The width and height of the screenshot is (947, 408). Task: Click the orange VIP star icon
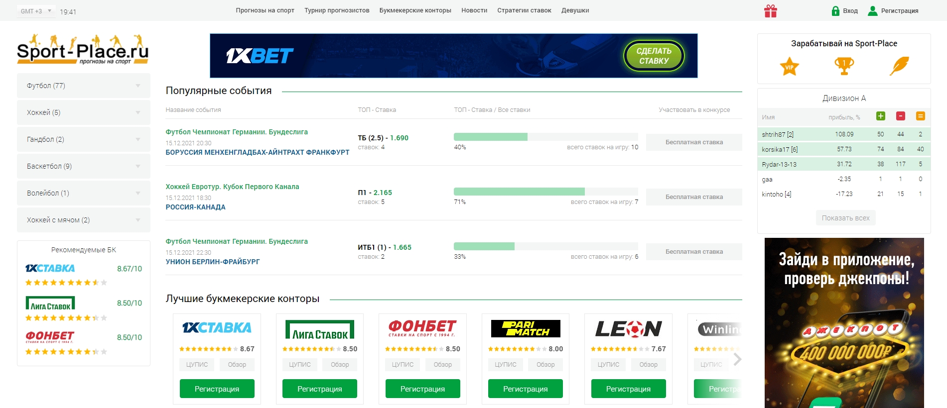click(789, 66)
